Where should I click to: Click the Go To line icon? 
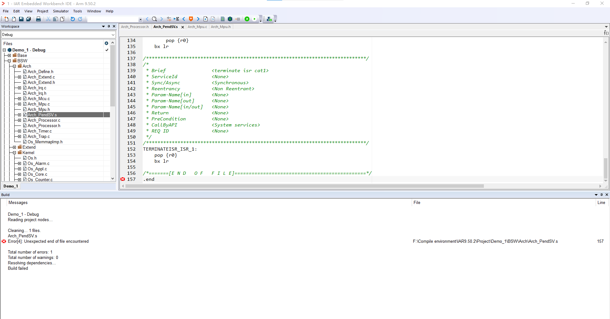click(176, 19)
